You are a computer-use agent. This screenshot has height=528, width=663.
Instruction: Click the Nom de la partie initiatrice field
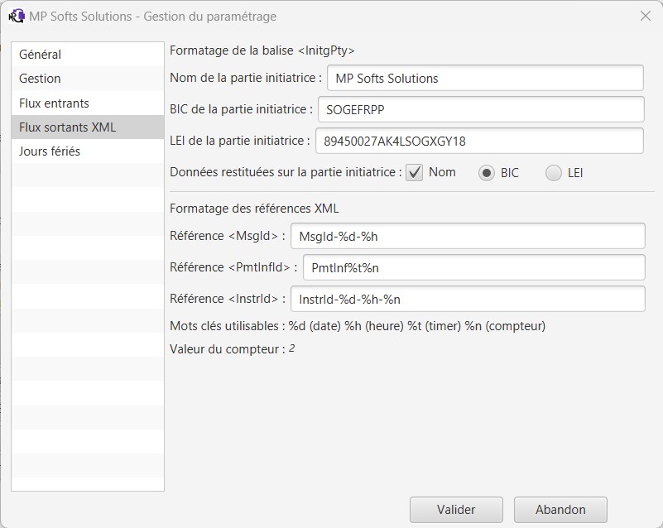click(485, 78)
